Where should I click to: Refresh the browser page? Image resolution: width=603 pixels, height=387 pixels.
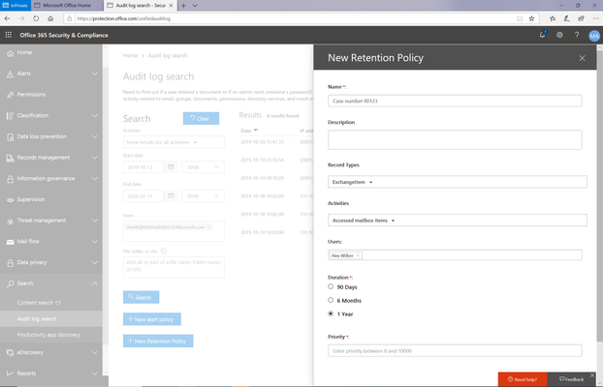coord(36,18)
